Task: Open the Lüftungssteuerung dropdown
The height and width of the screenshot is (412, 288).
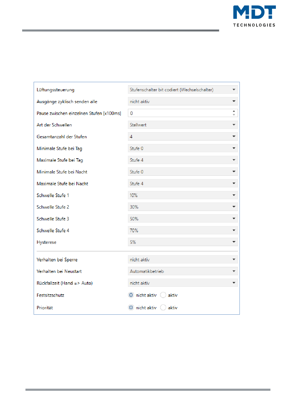Action: point(183,90)
